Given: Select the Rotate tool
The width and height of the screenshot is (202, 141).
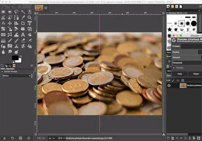Looking at the screenshot, I should tap(3, 29).
